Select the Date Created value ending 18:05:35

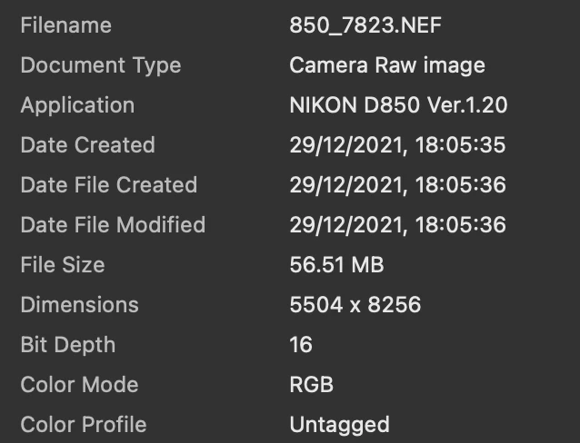point(397,145)
